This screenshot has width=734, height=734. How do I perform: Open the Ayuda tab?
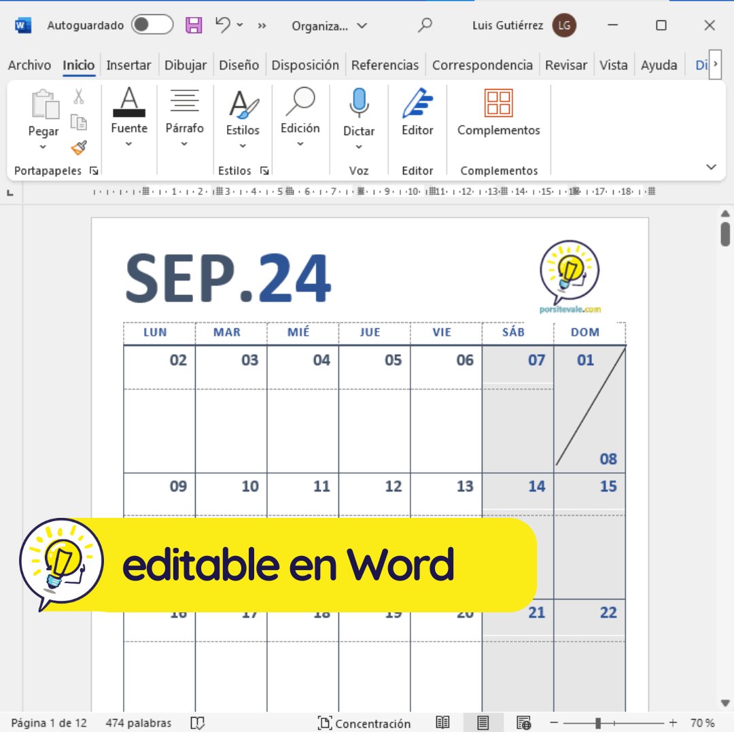coord(659,65)
